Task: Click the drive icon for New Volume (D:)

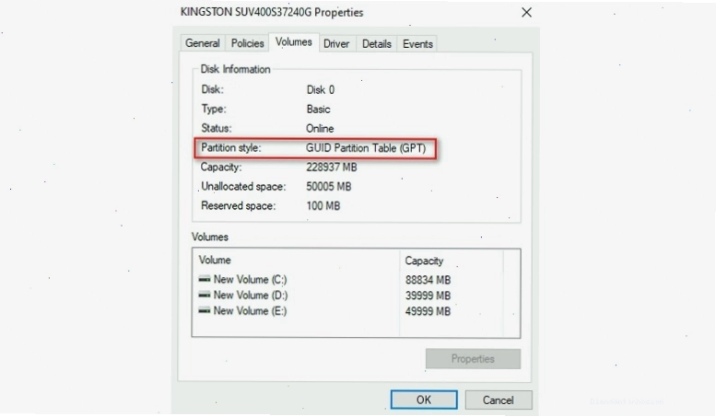Action: (205, 295)
